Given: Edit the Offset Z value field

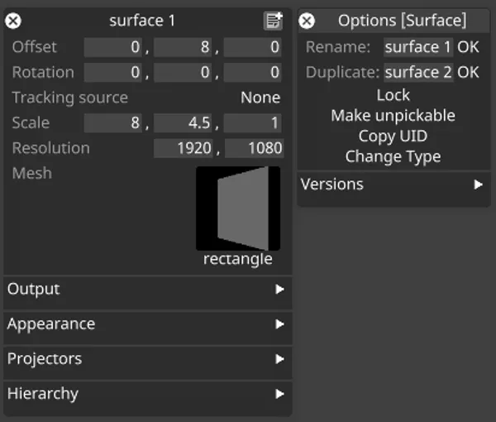Looking at the screenshot, I should [x=252, y=47].
